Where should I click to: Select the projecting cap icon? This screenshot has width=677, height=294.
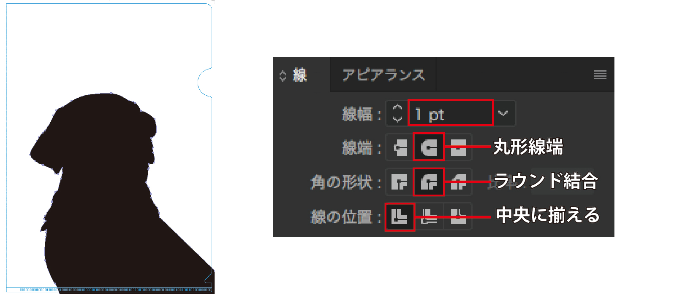point(458,147)
